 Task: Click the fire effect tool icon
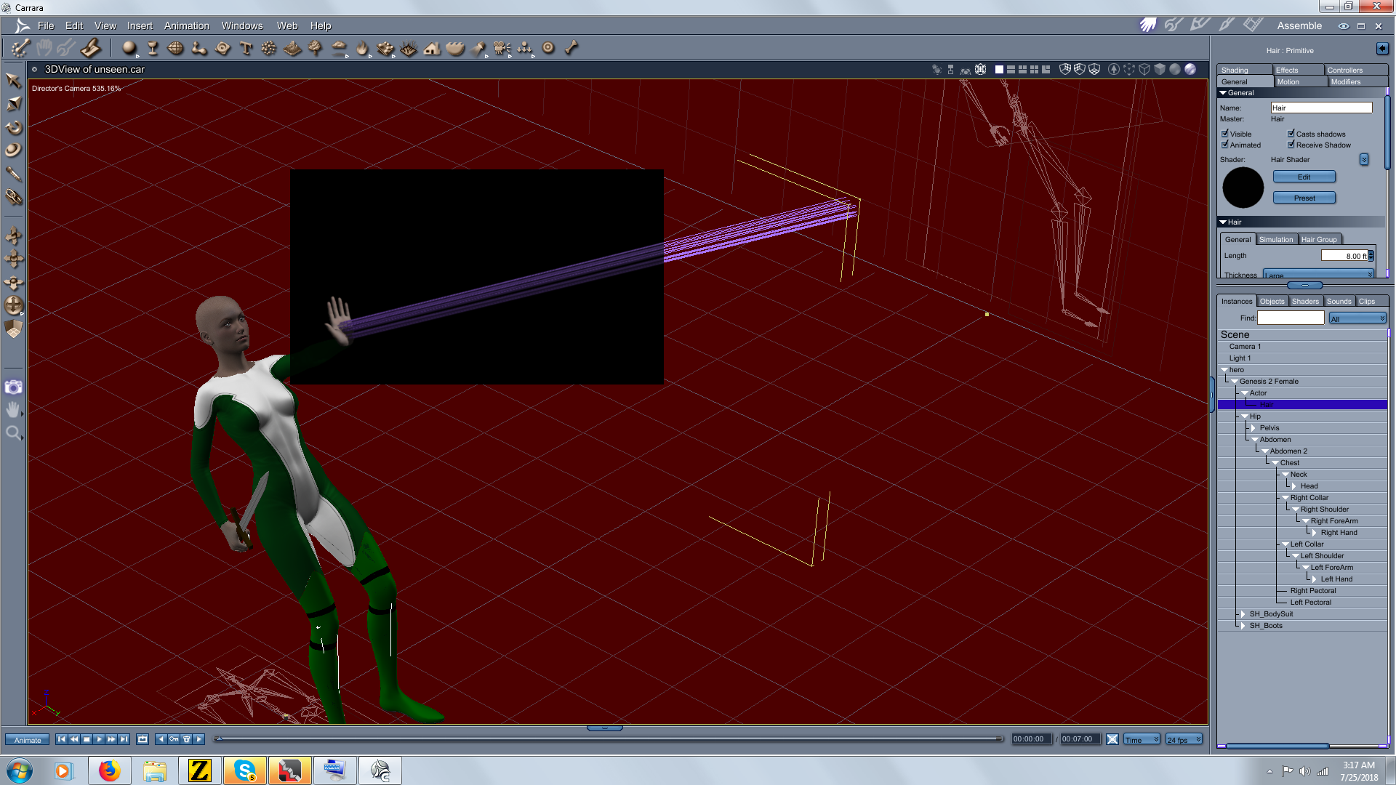(362, 49)
